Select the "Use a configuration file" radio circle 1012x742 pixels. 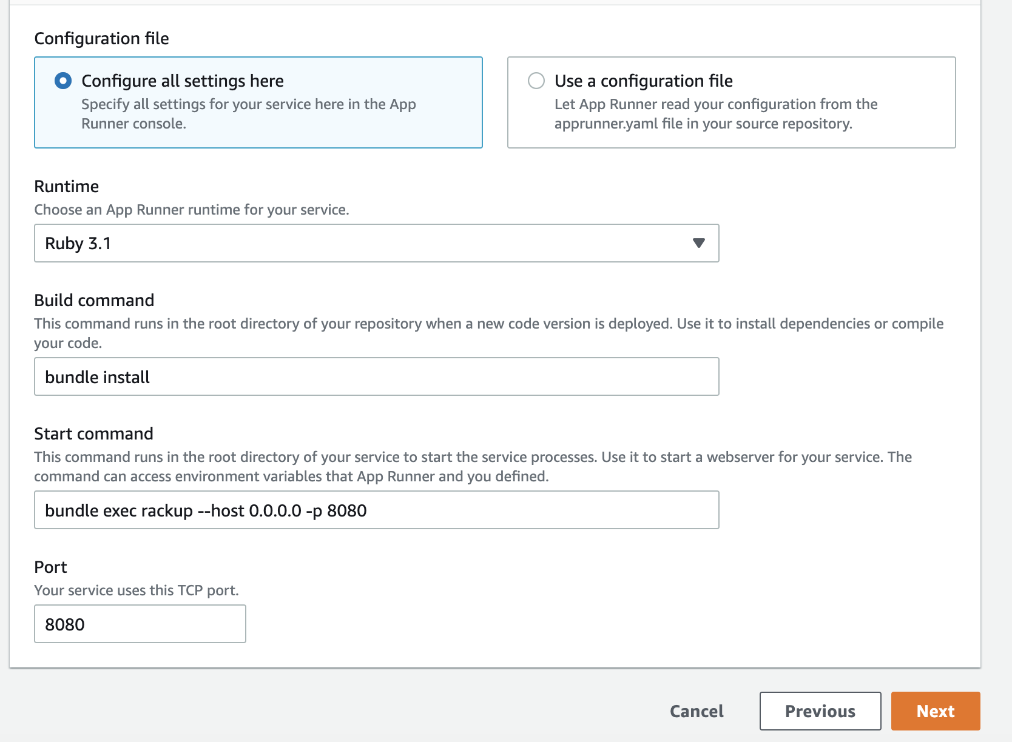pos(536,81)
